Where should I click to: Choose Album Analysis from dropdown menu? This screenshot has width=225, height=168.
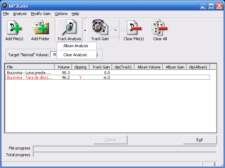click(x=76, y=46)
